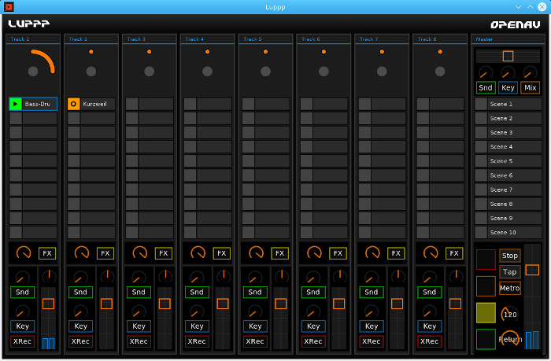Click the orange-outlined square left of Metro
551x361 pixels.
pos(486,285)
